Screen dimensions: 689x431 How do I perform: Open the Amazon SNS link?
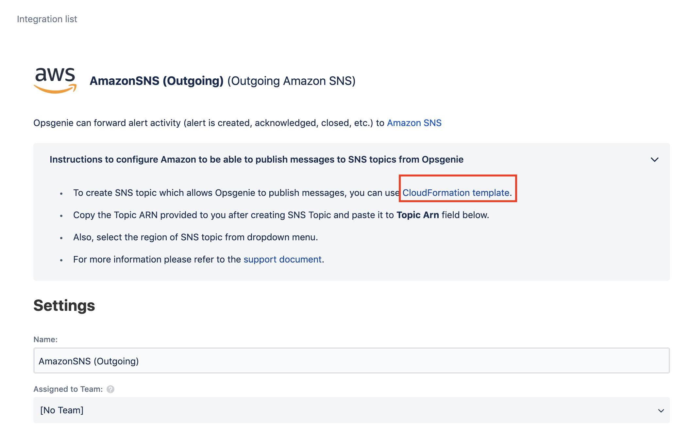[x=414, y=123]
